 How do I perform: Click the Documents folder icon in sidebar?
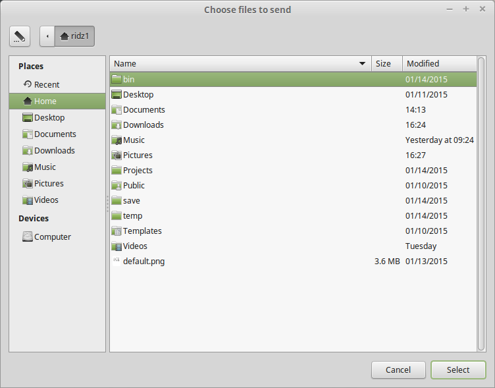(x=28, y=134)
